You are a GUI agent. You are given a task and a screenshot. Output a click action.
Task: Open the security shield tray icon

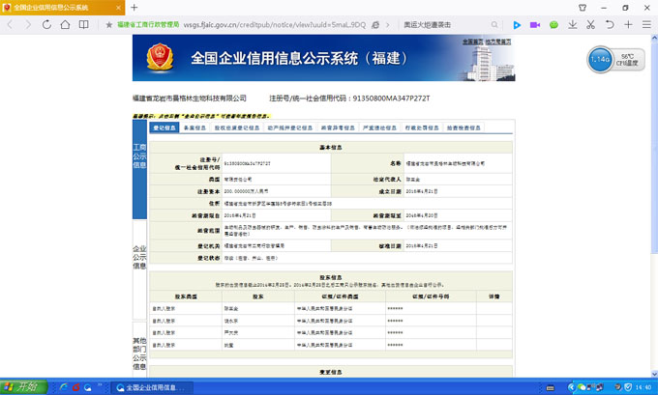click(x=628, y=387)
